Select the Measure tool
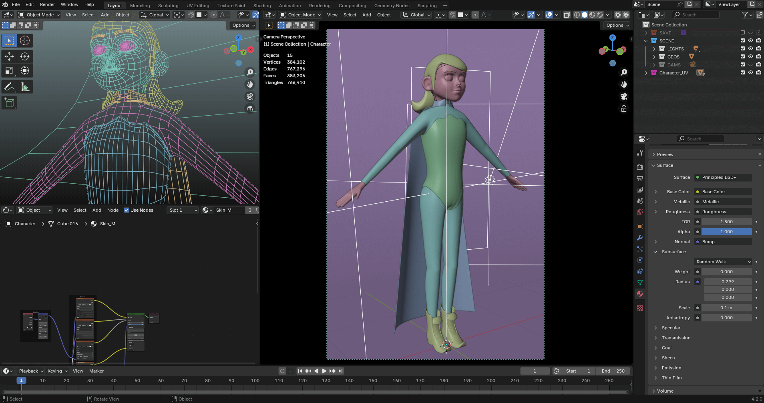 pyautogui.click(x=25, y=87)
